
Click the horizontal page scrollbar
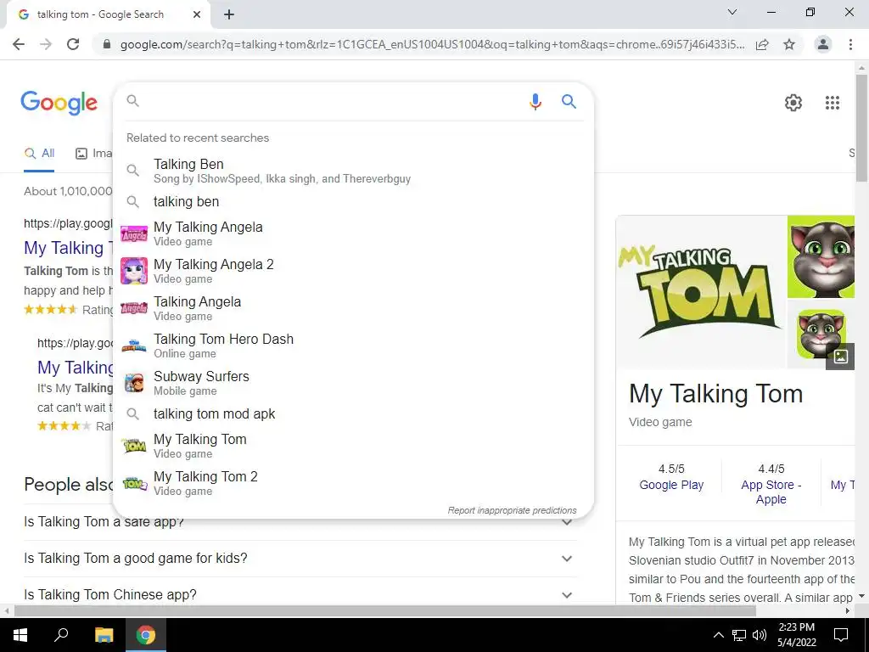[x=385, y=611]
